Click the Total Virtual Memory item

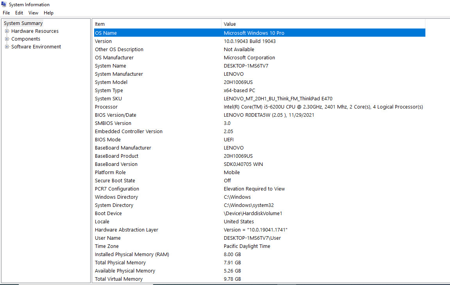pos(118,279)
